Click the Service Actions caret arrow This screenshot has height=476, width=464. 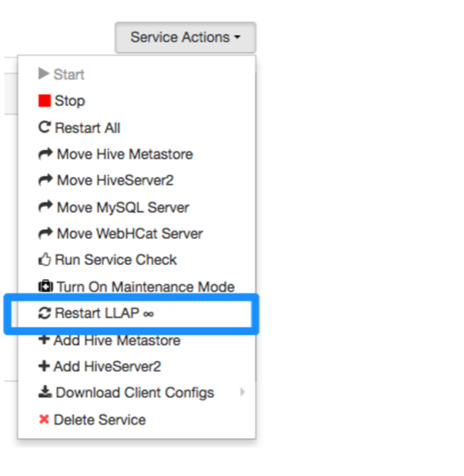pos(237,37)
